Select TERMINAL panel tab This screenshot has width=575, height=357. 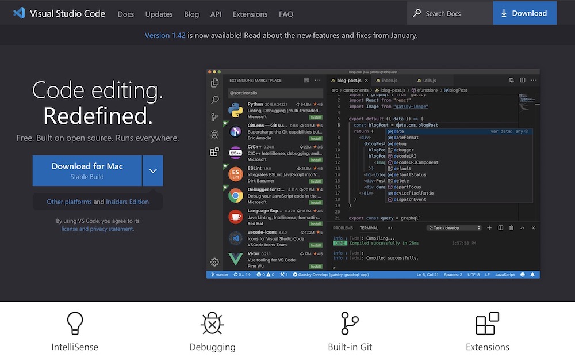369,227
